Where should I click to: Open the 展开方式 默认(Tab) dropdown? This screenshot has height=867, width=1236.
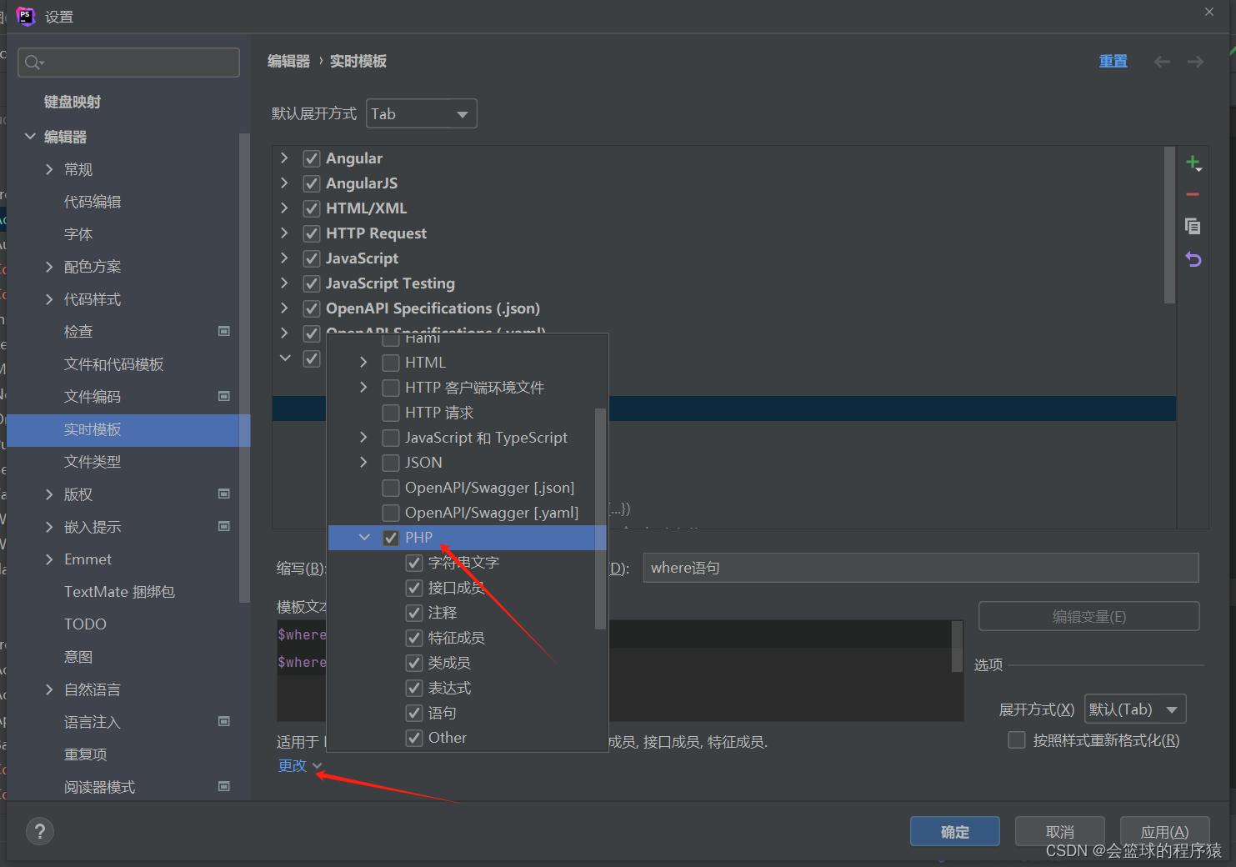(1135, 709)
